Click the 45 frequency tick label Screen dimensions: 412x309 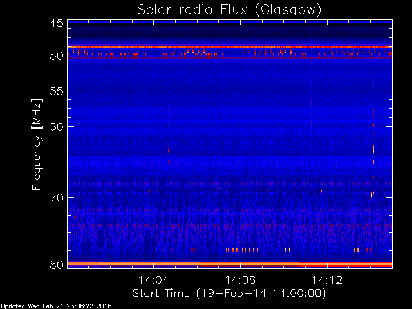click(x=57, y=23)
